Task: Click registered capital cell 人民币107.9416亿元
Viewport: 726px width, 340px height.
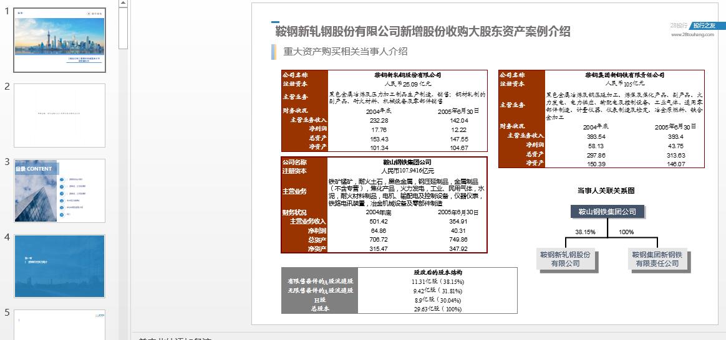Action: pos(407,171)
